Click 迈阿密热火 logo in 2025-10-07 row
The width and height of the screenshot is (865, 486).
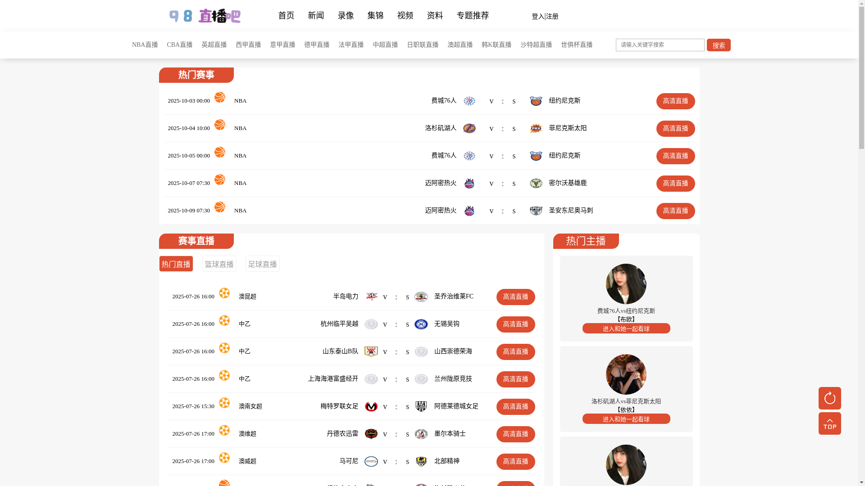point(469,183)
